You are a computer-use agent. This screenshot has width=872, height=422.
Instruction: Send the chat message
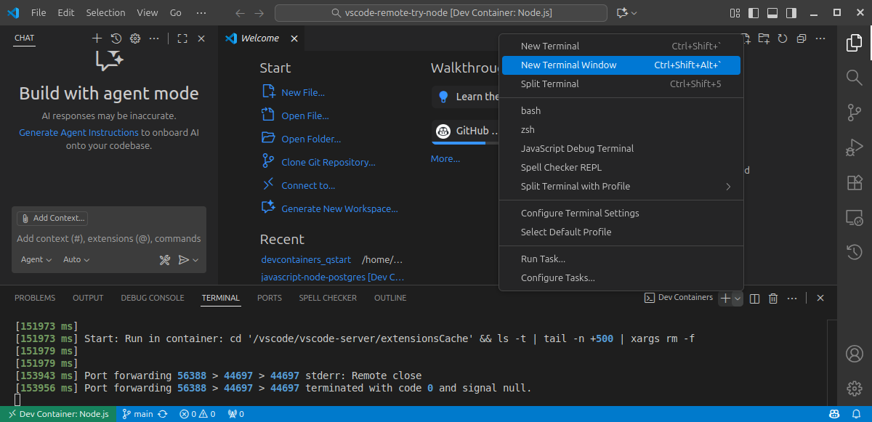(x=184, y=260)
